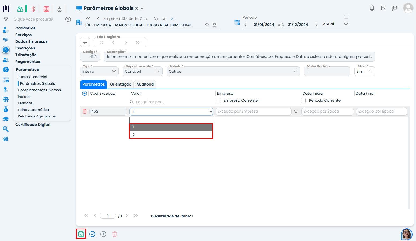Add new exception with plus circle icon

tap(84, 93)
